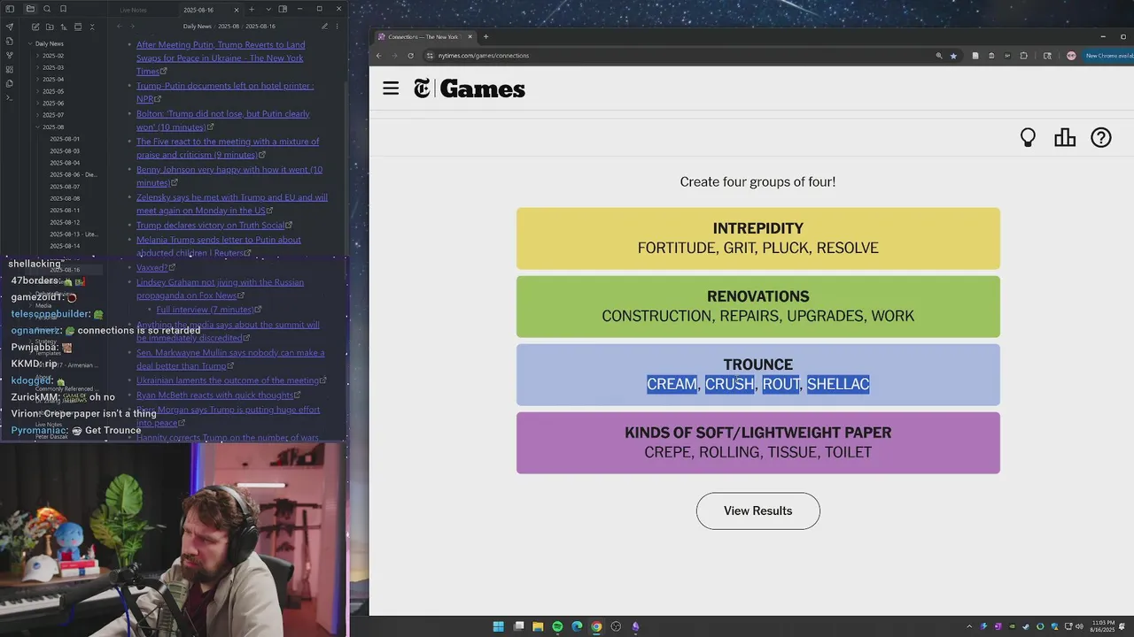1134x637 pixels.
Task: Open the Obsidian tab list dropdown
Action: (268, 9)
